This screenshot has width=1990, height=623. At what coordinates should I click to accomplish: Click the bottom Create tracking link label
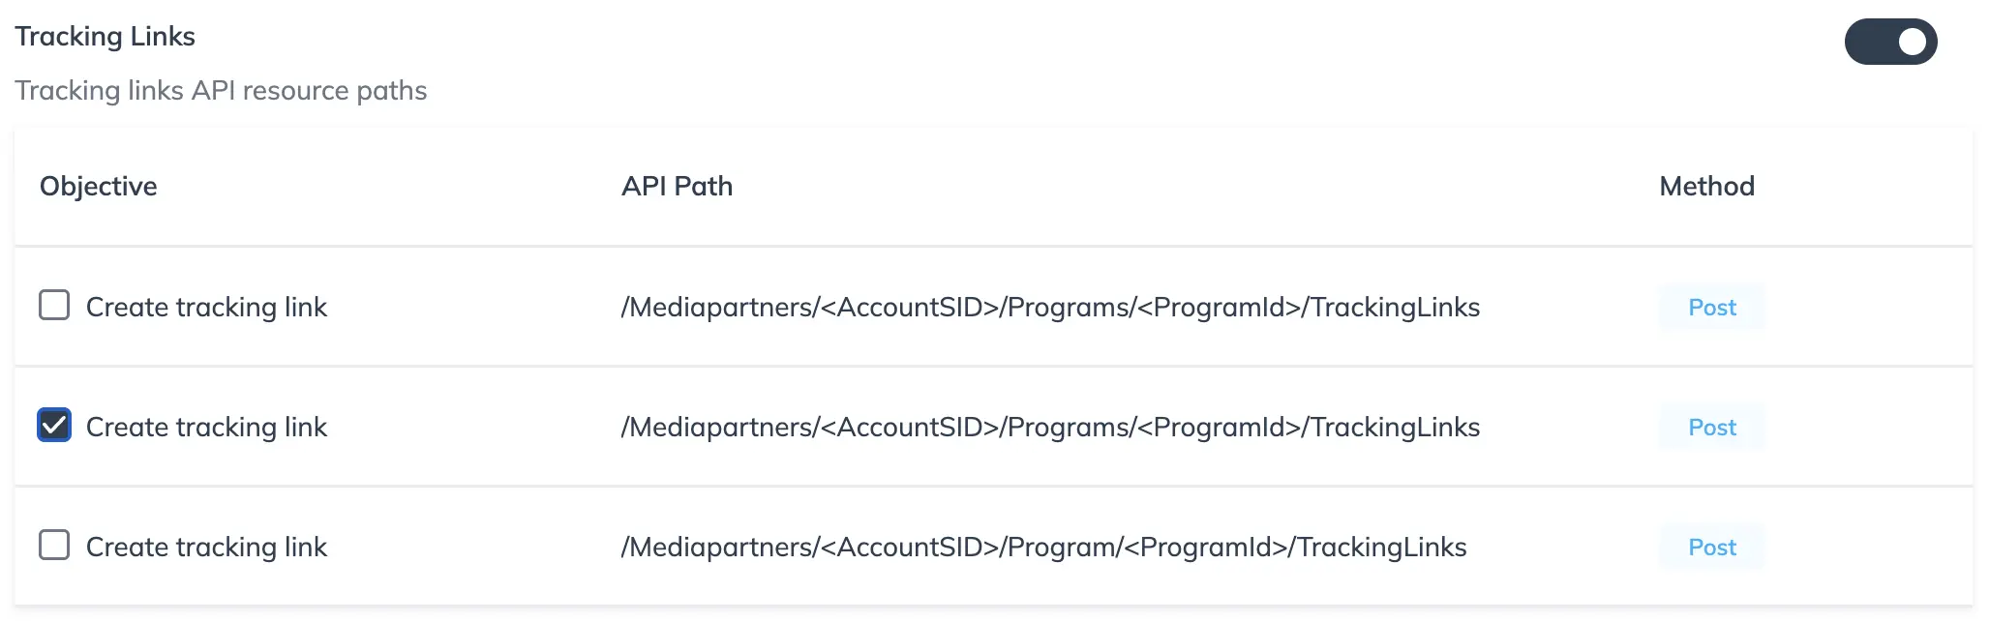tap(207, 547)
